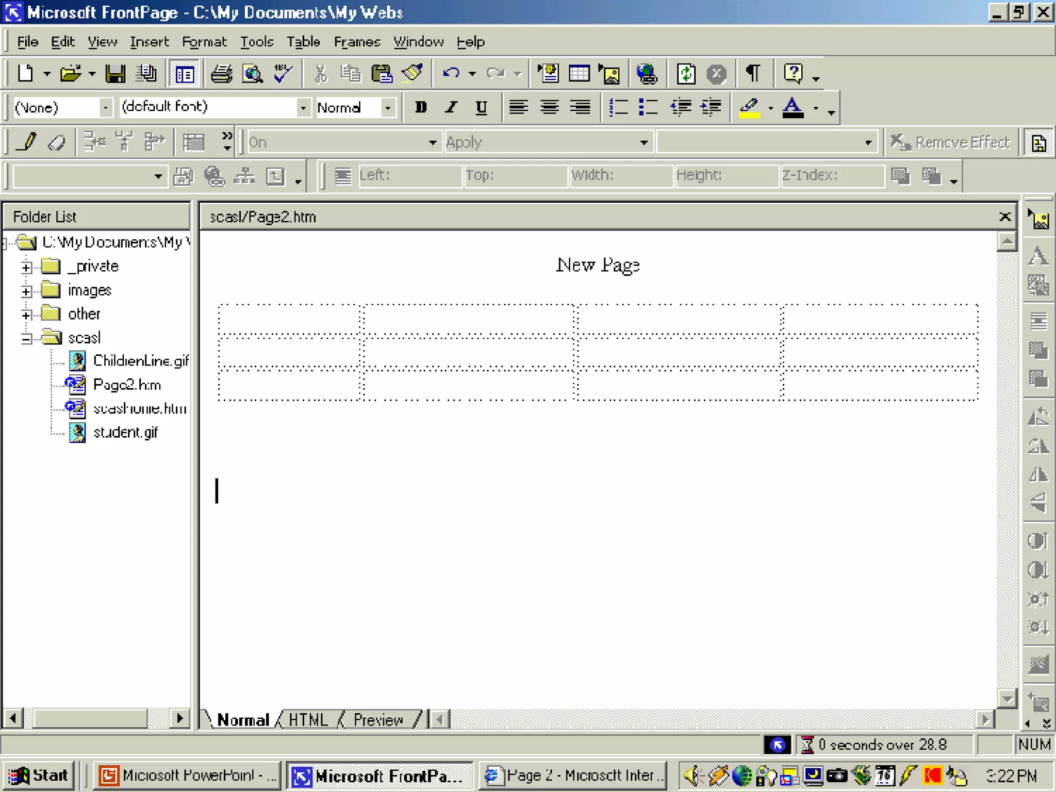Open scashome.htm in folder list
The width and height of the screenshot is (1056, 792).
coord(139,409)
